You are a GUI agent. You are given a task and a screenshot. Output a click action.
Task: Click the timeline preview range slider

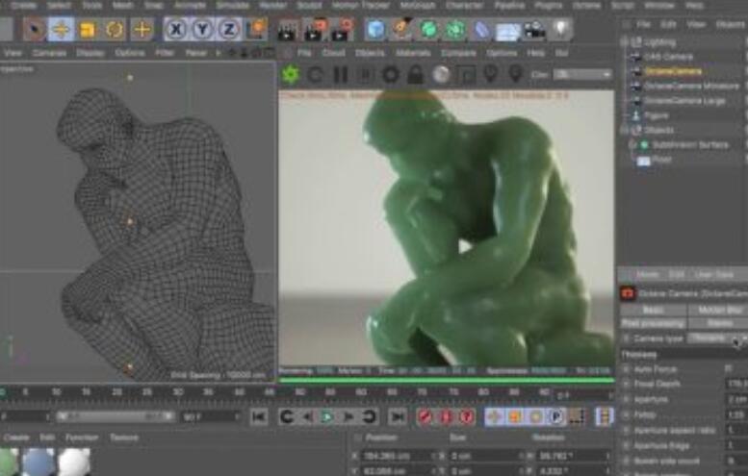(116, 417)
